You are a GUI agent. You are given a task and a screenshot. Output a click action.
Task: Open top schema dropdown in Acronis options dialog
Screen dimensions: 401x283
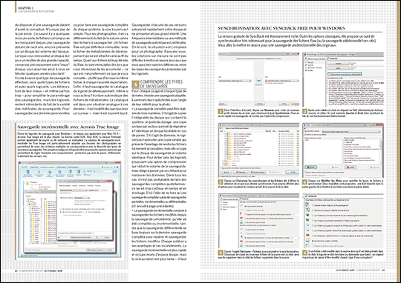73,190
